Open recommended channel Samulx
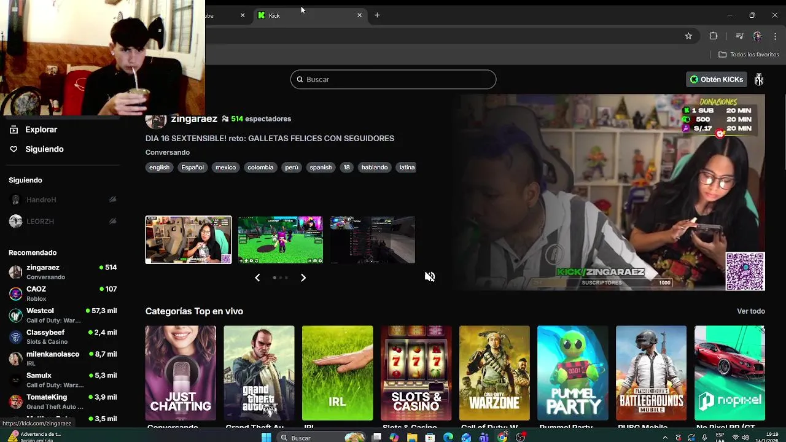786x442 pixels. (x=63, y=380)
